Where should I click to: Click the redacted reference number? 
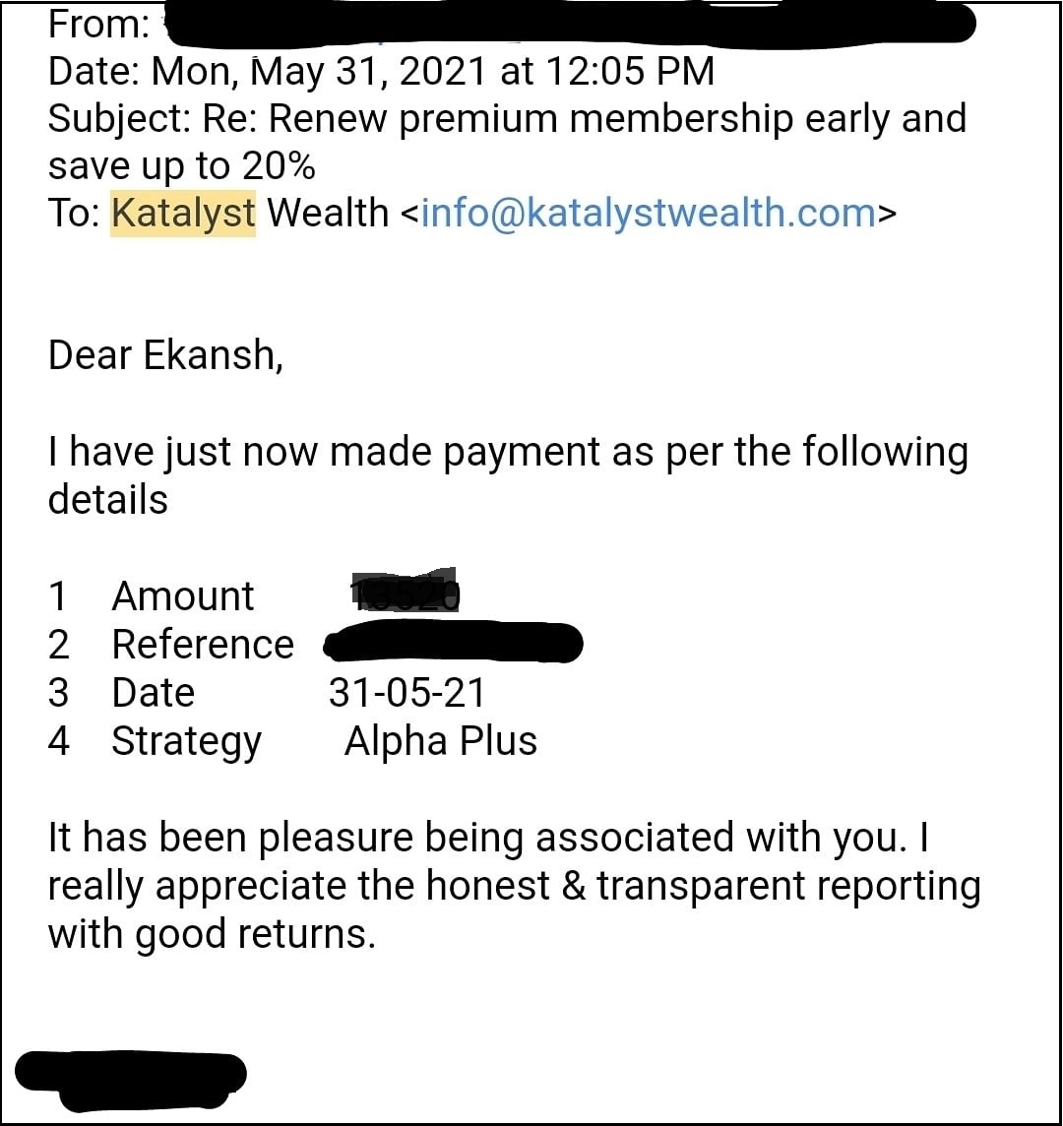click(x=453, y=644)
